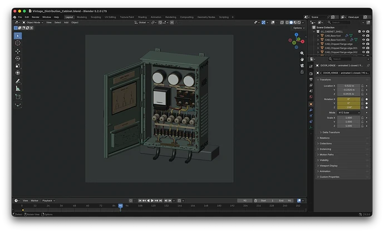384x232 pixels.
Task: Choose the Measure tool
Action: pos(18,88)
